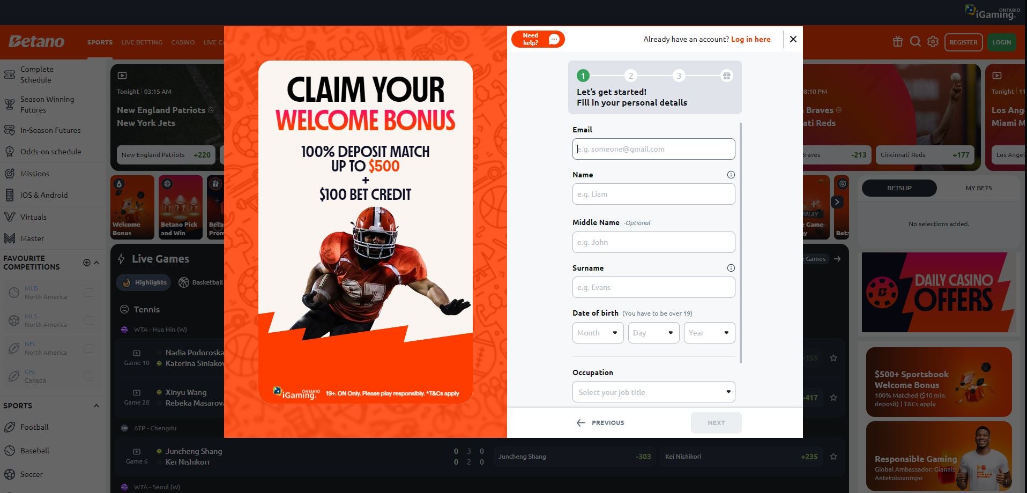Viewport: 1027px width, 493px height.
Task: Expand the Occupation job title dropdown
Action: 653,392
